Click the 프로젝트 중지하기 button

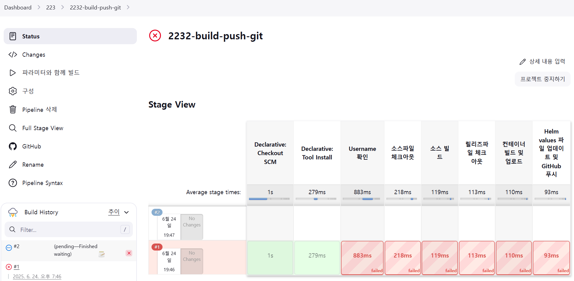click(x=543, y=79)
